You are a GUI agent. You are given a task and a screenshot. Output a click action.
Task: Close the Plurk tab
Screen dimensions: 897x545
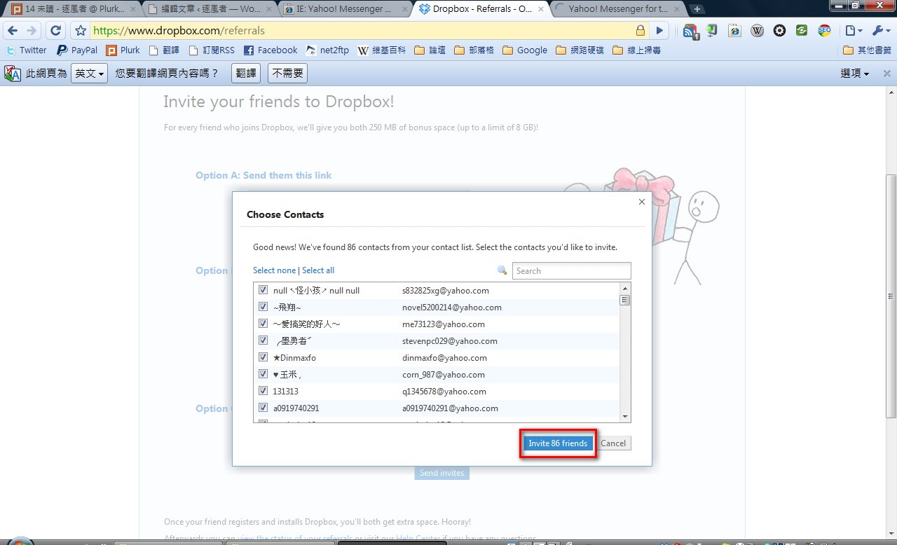click(x=134, y=9)
